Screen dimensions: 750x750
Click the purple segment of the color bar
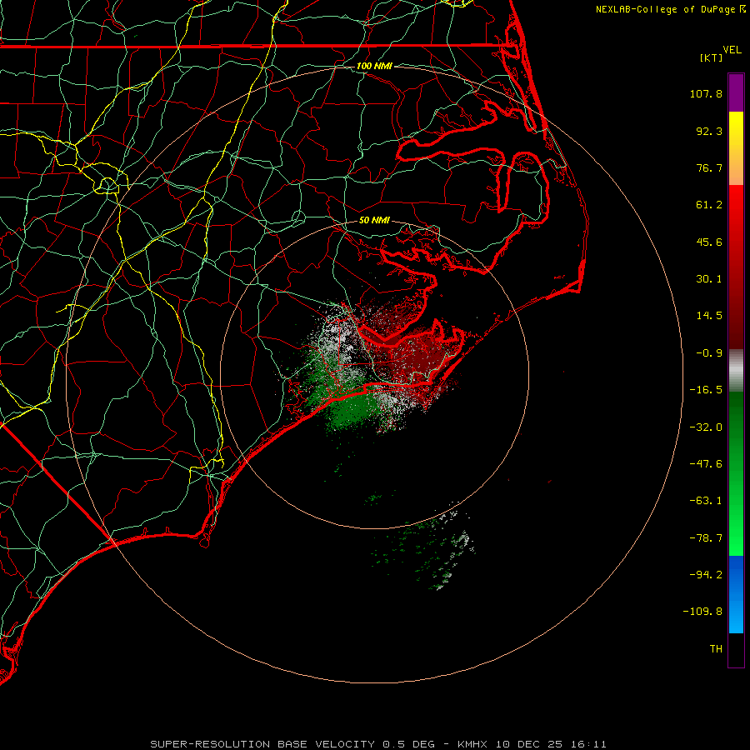coord(736,92)
